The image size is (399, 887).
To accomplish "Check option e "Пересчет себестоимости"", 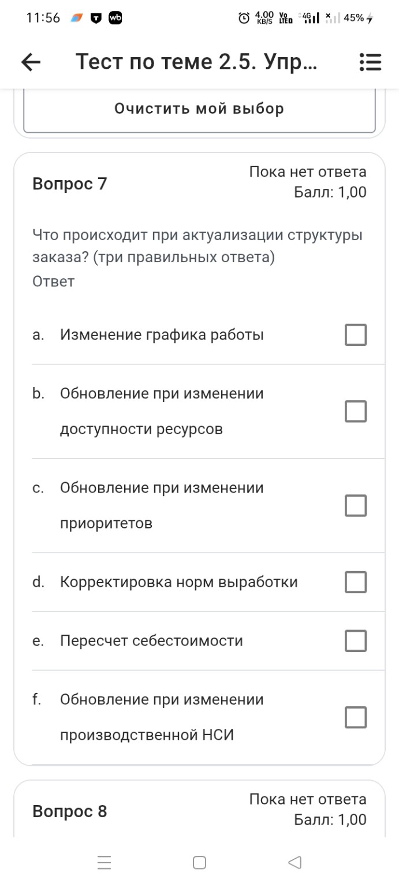I will point(357,640).
